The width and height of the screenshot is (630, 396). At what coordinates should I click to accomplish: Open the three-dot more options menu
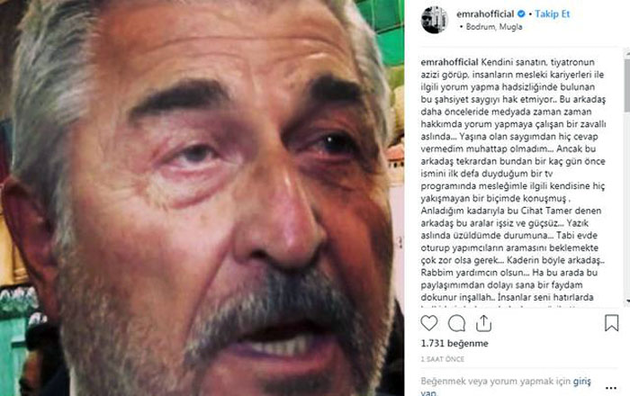tap(611, 388)
